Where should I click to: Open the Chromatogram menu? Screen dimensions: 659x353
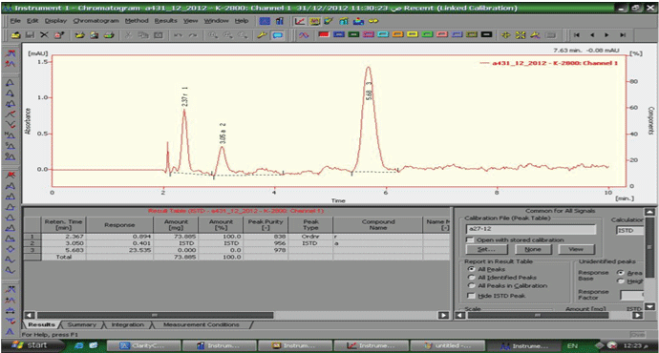click(x=96, y=21)
